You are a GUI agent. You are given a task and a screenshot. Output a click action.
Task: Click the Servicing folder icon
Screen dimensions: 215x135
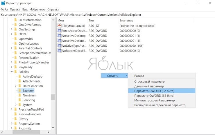click(x=20, y=100)
